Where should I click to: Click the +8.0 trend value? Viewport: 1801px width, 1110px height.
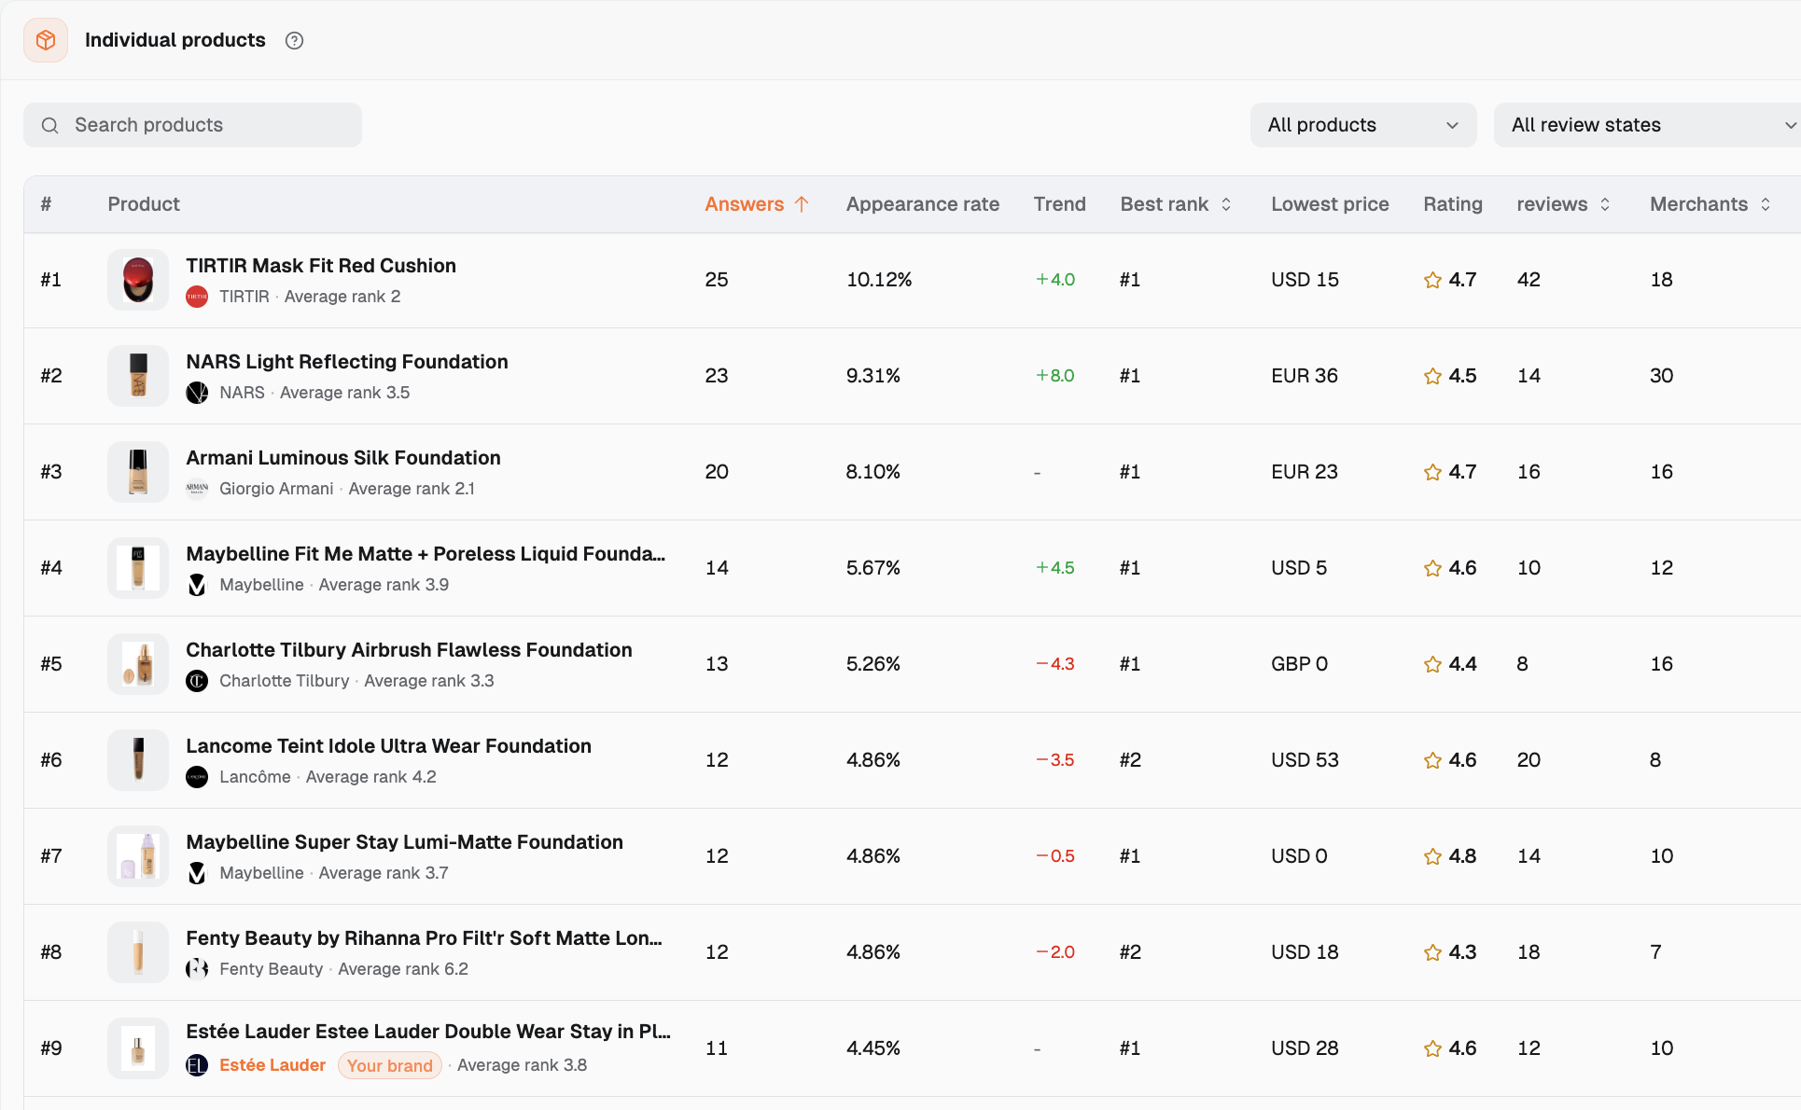(1054, 376)
